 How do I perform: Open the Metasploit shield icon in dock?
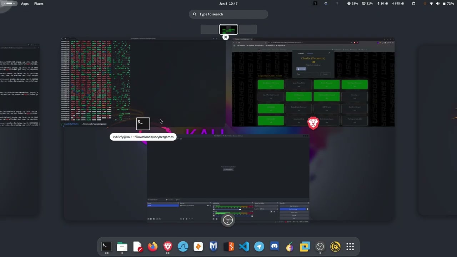pos(214,247)
